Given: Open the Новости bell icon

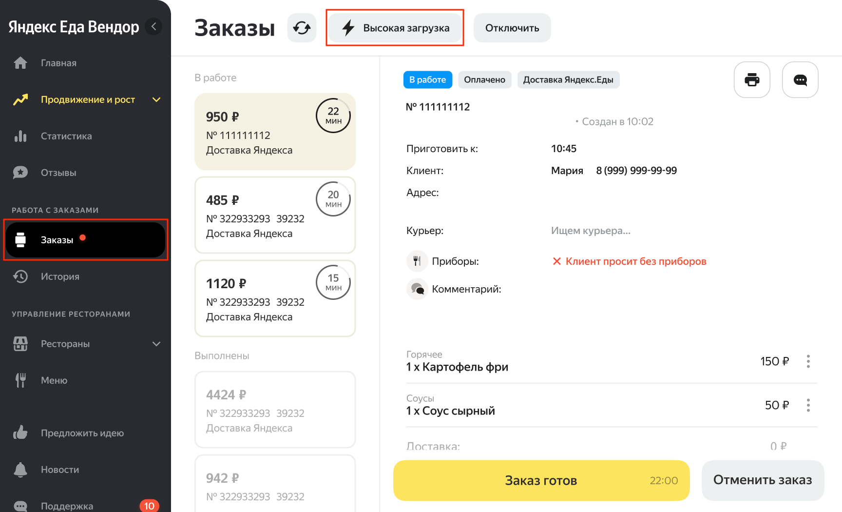Looking at the screenshot, I should [20, 470].
